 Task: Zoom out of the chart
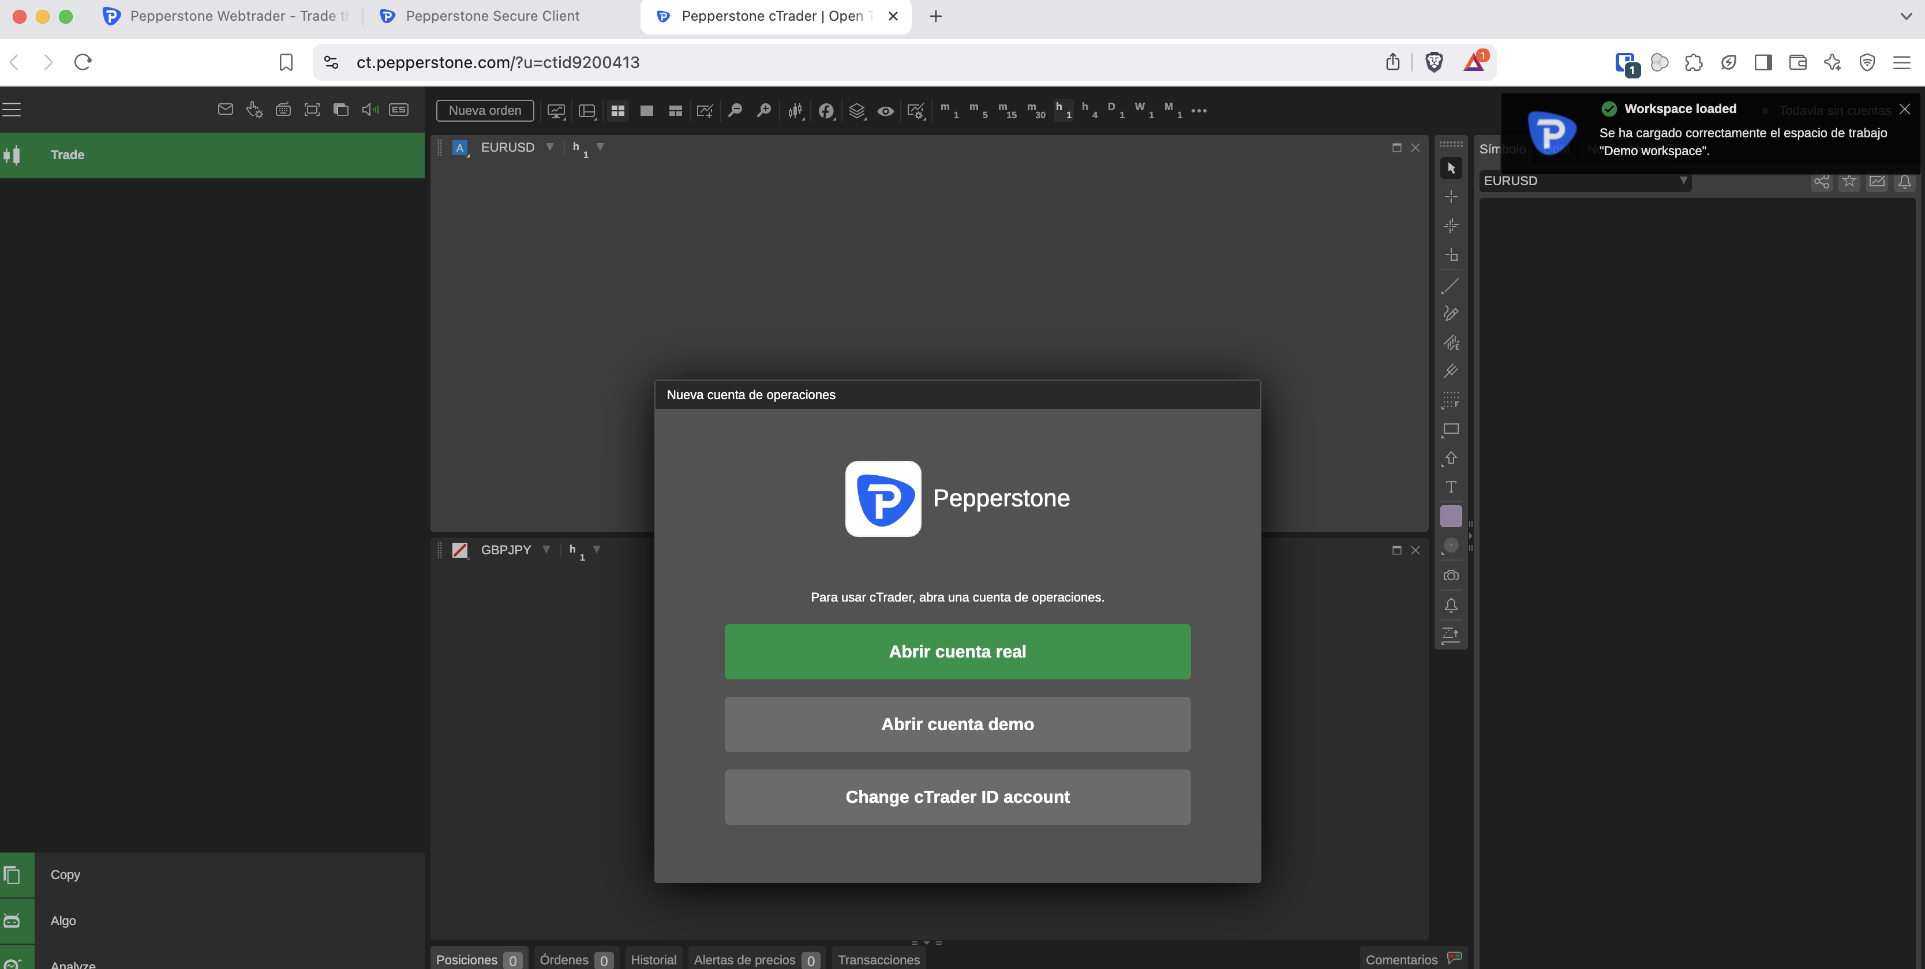[x=735, y=111]
